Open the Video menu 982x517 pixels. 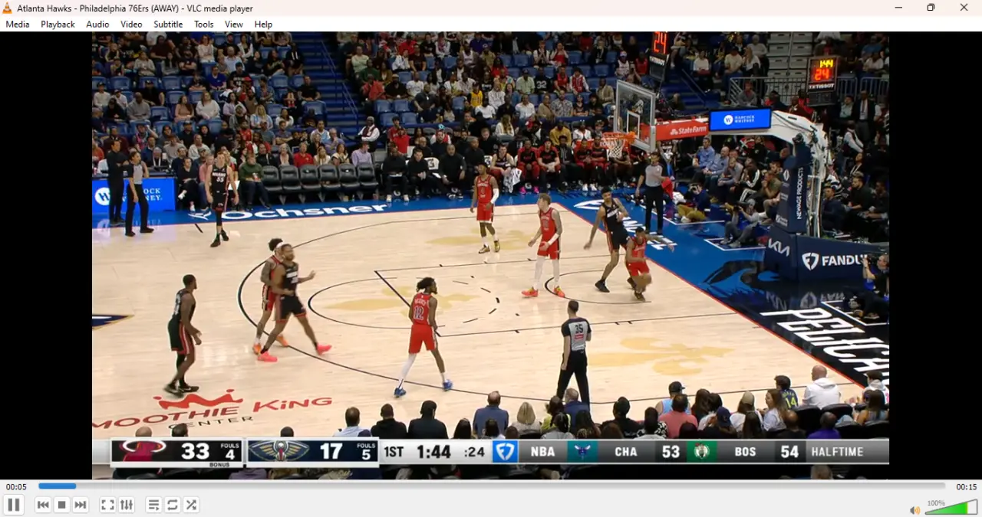(x=131, y=25)
